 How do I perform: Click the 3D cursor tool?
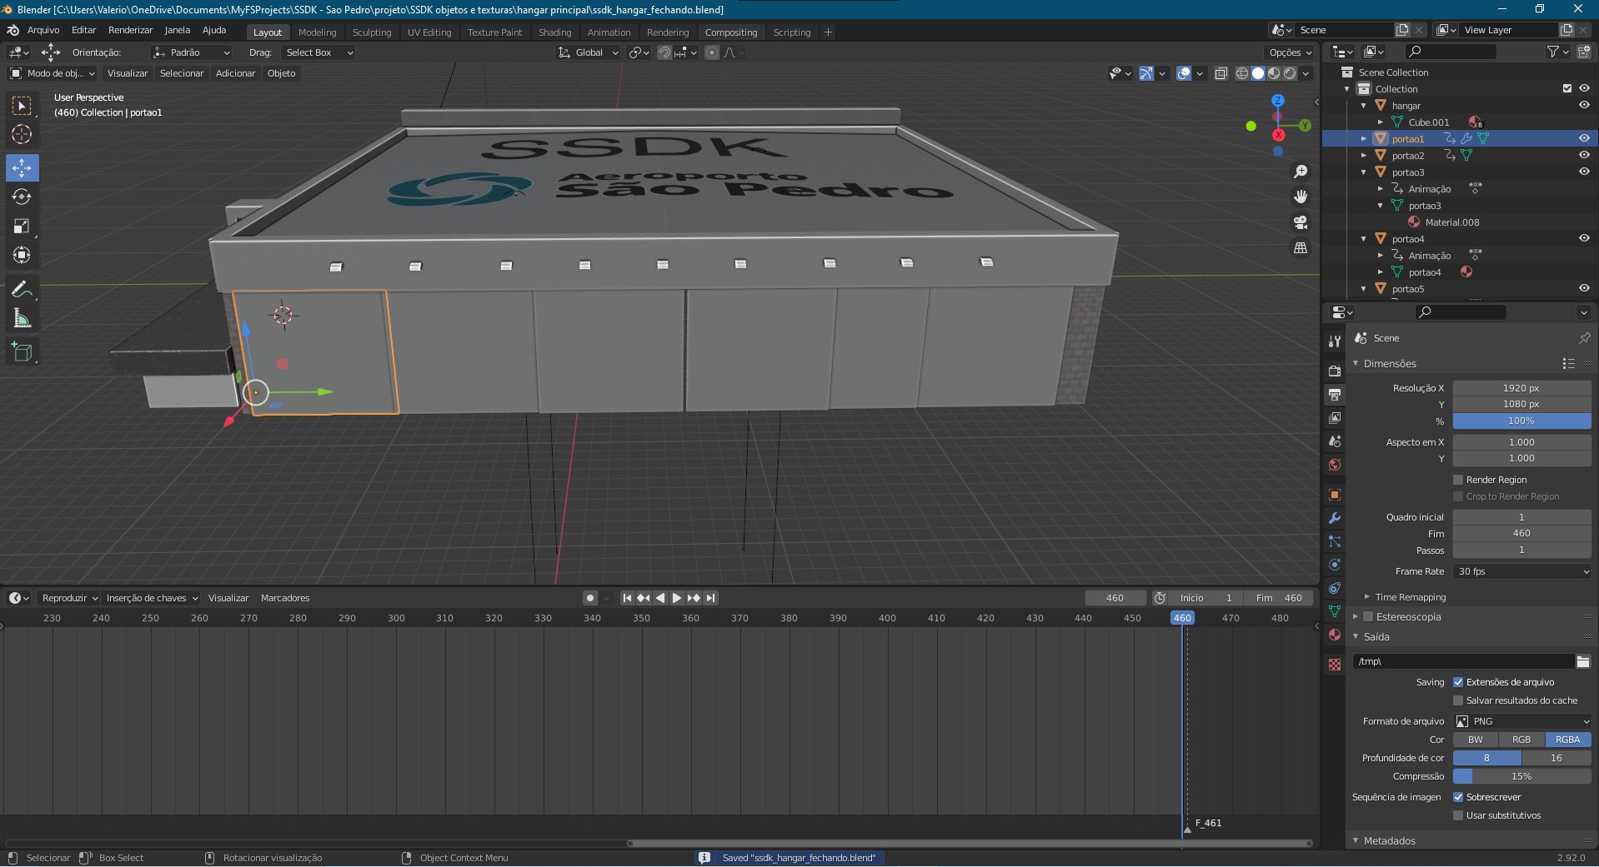click(x=22, y=134)
